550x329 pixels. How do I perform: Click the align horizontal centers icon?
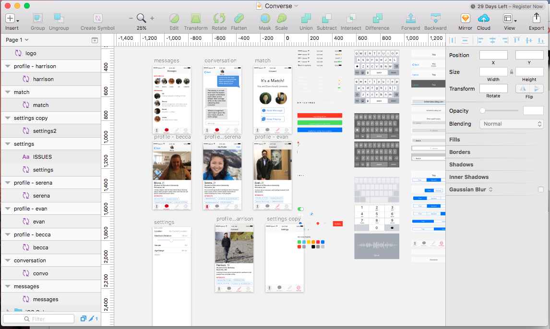click(492, 41)
